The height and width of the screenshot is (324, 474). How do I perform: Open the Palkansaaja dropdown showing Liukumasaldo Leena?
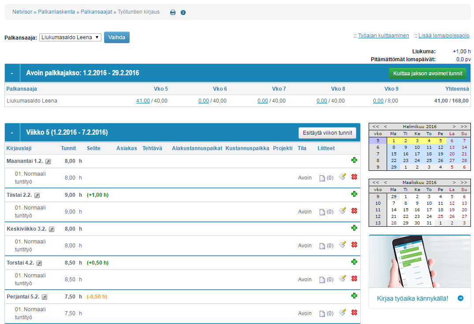coord(71,37)
